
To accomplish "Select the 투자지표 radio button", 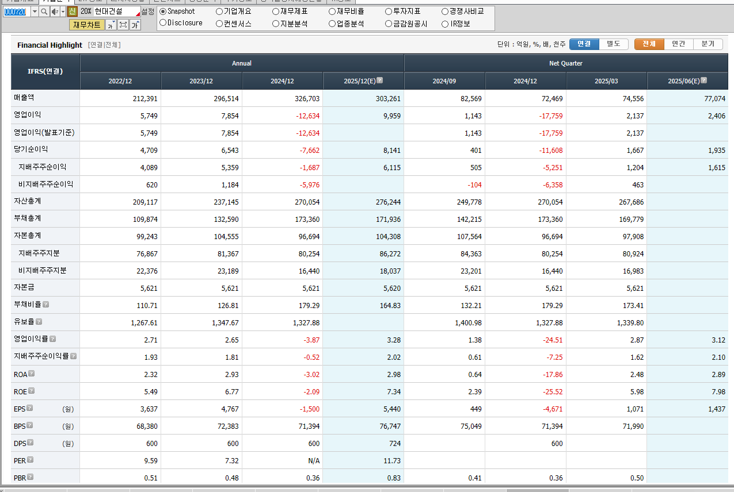I will (x=389, y=11).
